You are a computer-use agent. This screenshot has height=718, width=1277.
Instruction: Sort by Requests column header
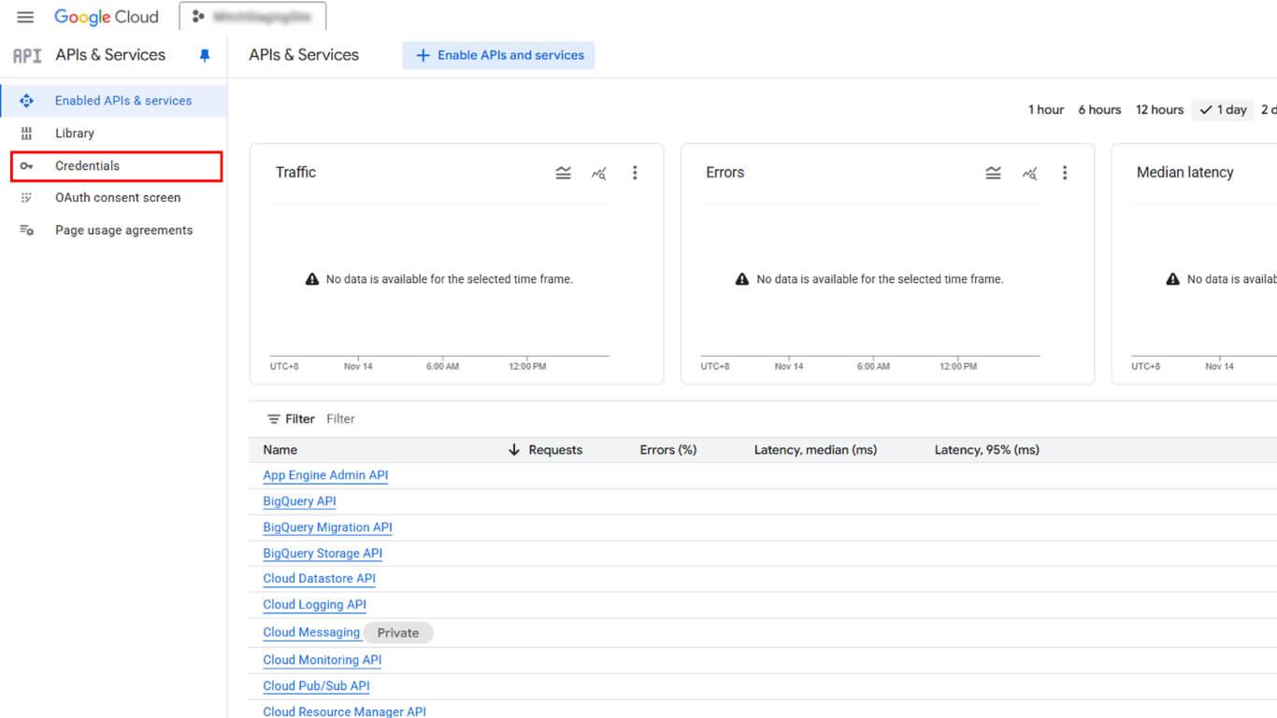[x=554, y=450]
